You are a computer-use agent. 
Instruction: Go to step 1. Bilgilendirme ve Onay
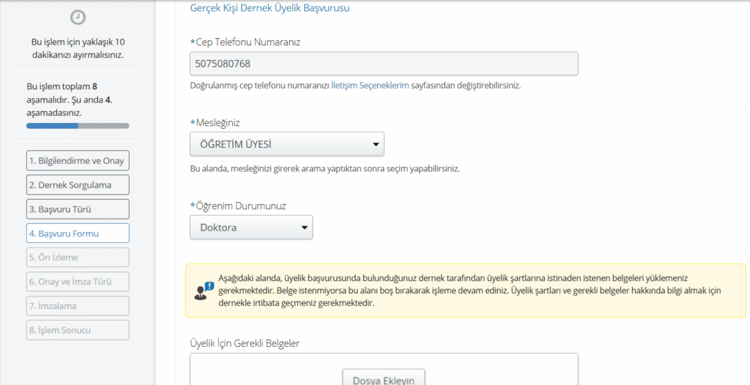pyautogui.click(x=78, y=161)
